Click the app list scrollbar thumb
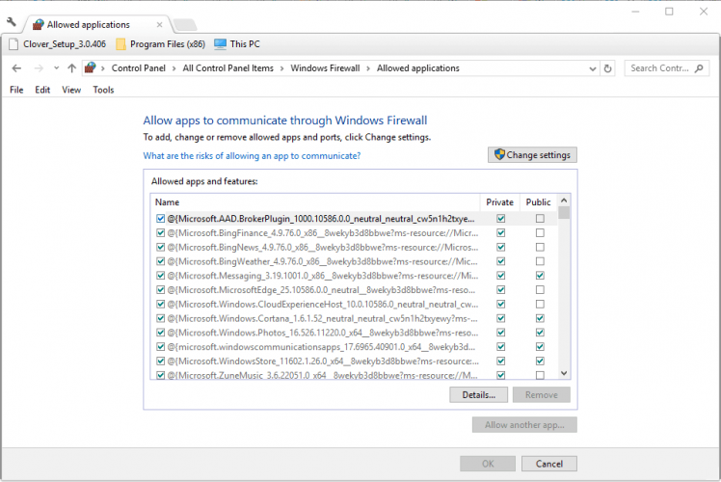This screenshot has height=482, width=721. pyautogui.click(x=564, y=212)
